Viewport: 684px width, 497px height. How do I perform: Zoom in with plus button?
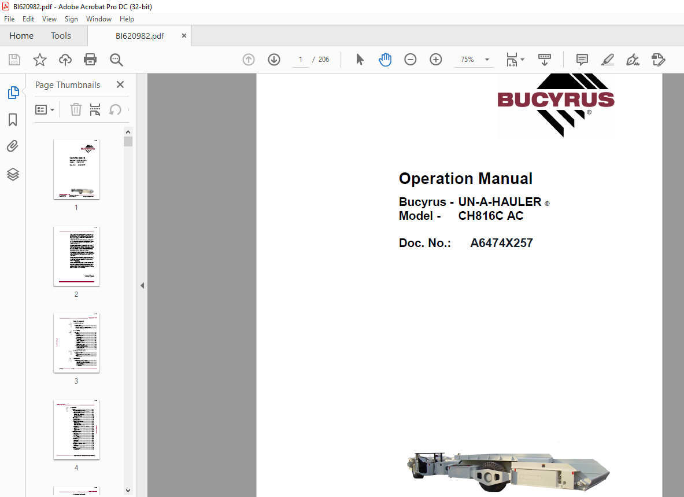click(436, 60)
